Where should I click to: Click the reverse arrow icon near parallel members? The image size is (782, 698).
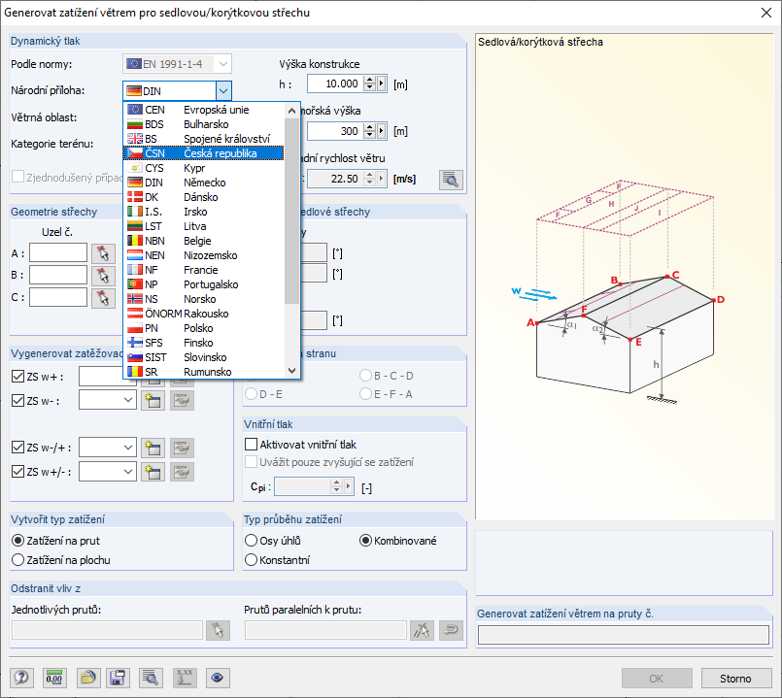point(451,630)
